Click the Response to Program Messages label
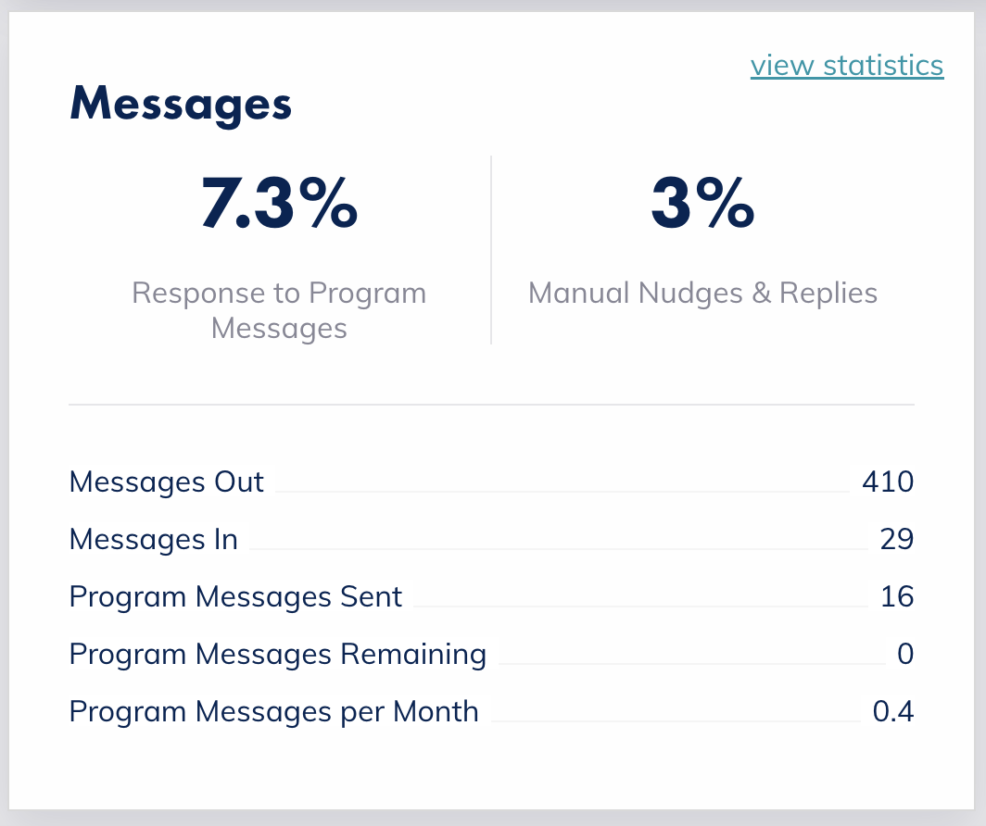The width and height of the screenshot is (986, 826). click(x=278, y=312)
